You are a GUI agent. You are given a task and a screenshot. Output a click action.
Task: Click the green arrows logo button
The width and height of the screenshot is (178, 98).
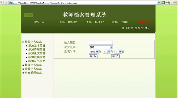pyautogui.click(x=28, y=15)
